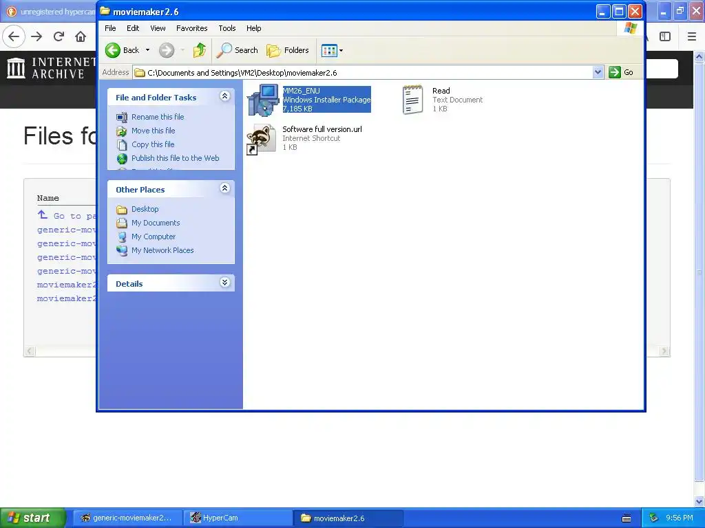Click the Copy this file icon
This screenshot has height=528, width=705.
click(122, 144)
